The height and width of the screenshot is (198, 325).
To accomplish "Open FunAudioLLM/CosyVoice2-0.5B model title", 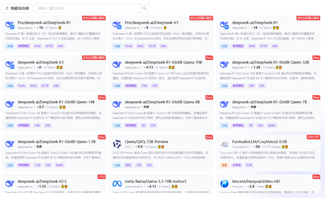I will click(x=259, y=142).
